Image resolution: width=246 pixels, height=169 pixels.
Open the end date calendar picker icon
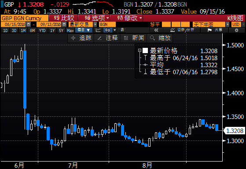(x=64, y=25)
